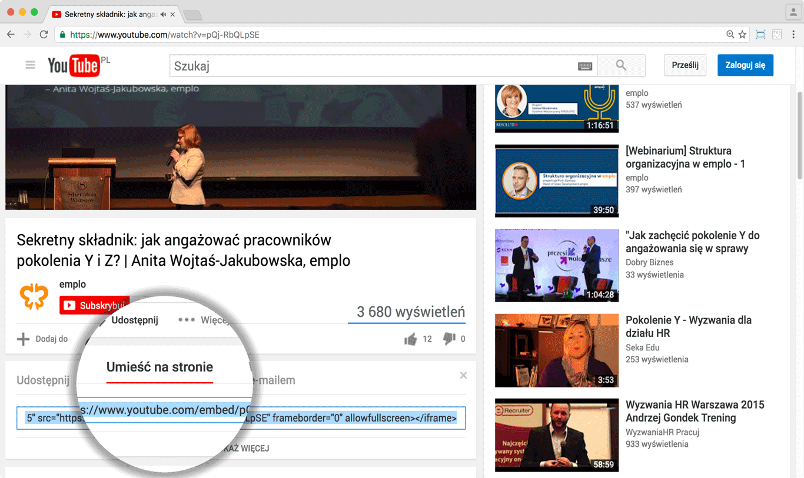
Task: Open the Wyzwania HR thumbnail with duration 58:59
Action: click(557, 435)
